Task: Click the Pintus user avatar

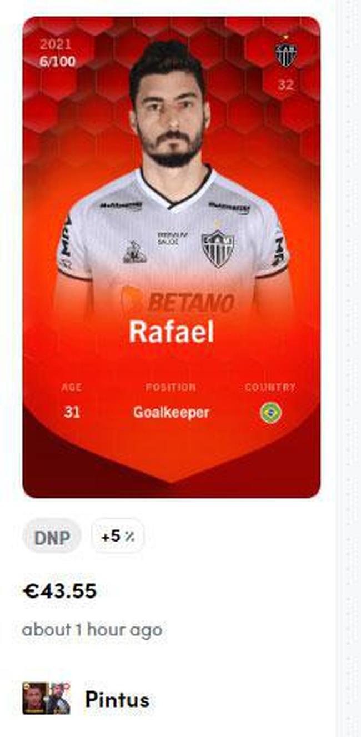Action: [x=46, y=698]
